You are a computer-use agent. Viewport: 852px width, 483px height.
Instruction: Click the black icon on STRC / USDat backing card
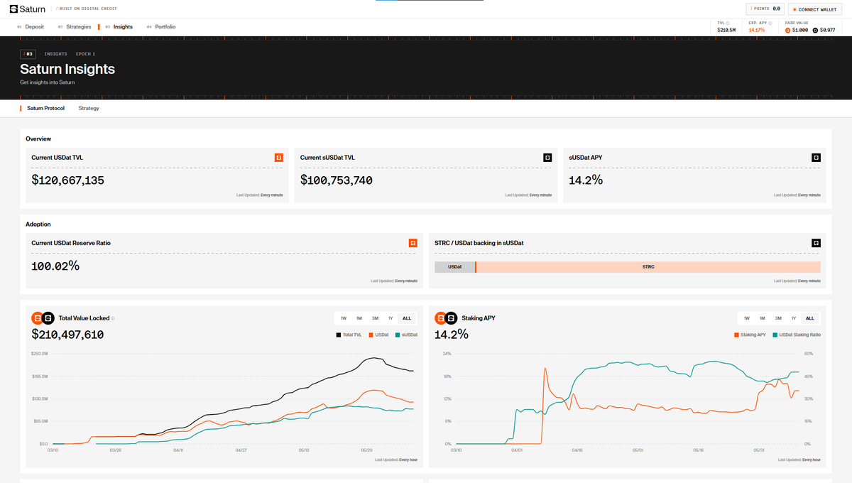816,243
